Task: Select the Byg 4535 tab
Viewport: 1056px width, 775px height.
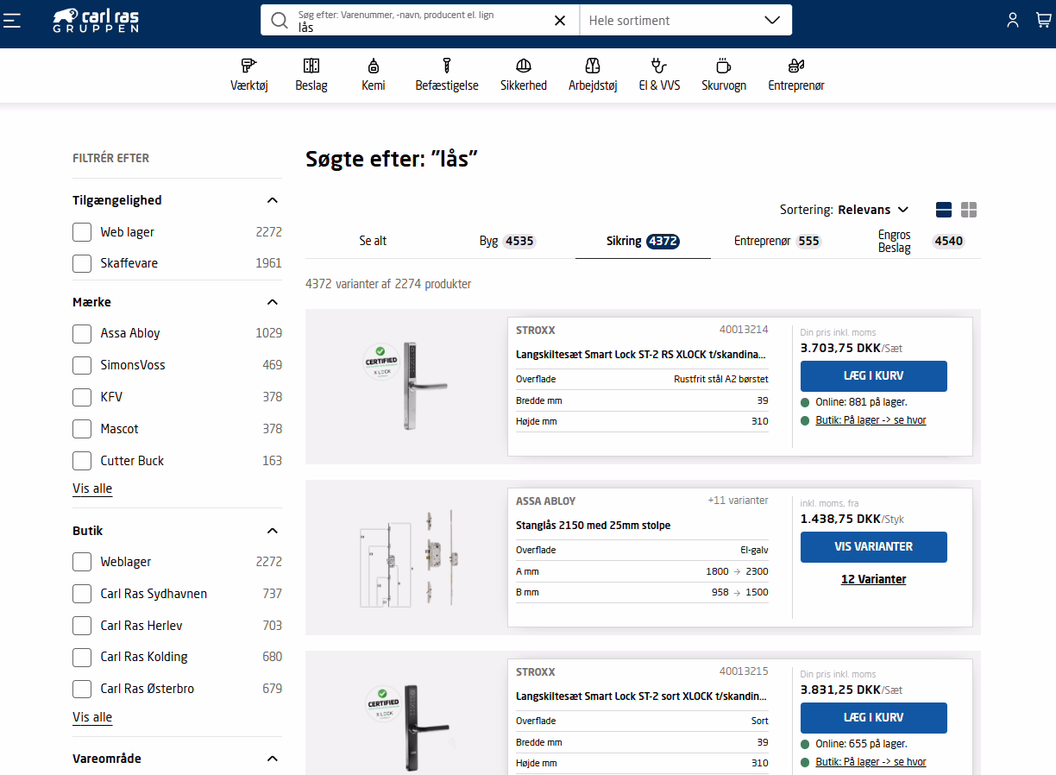Action: (507, 242)
